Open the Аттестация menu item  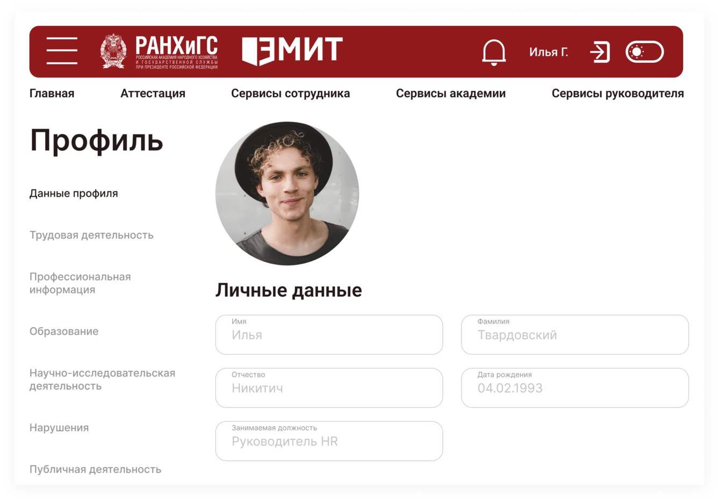(x=153, y=94)
